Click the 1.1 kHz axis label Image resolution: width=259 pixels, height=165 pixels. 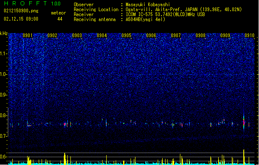(4, 54)
